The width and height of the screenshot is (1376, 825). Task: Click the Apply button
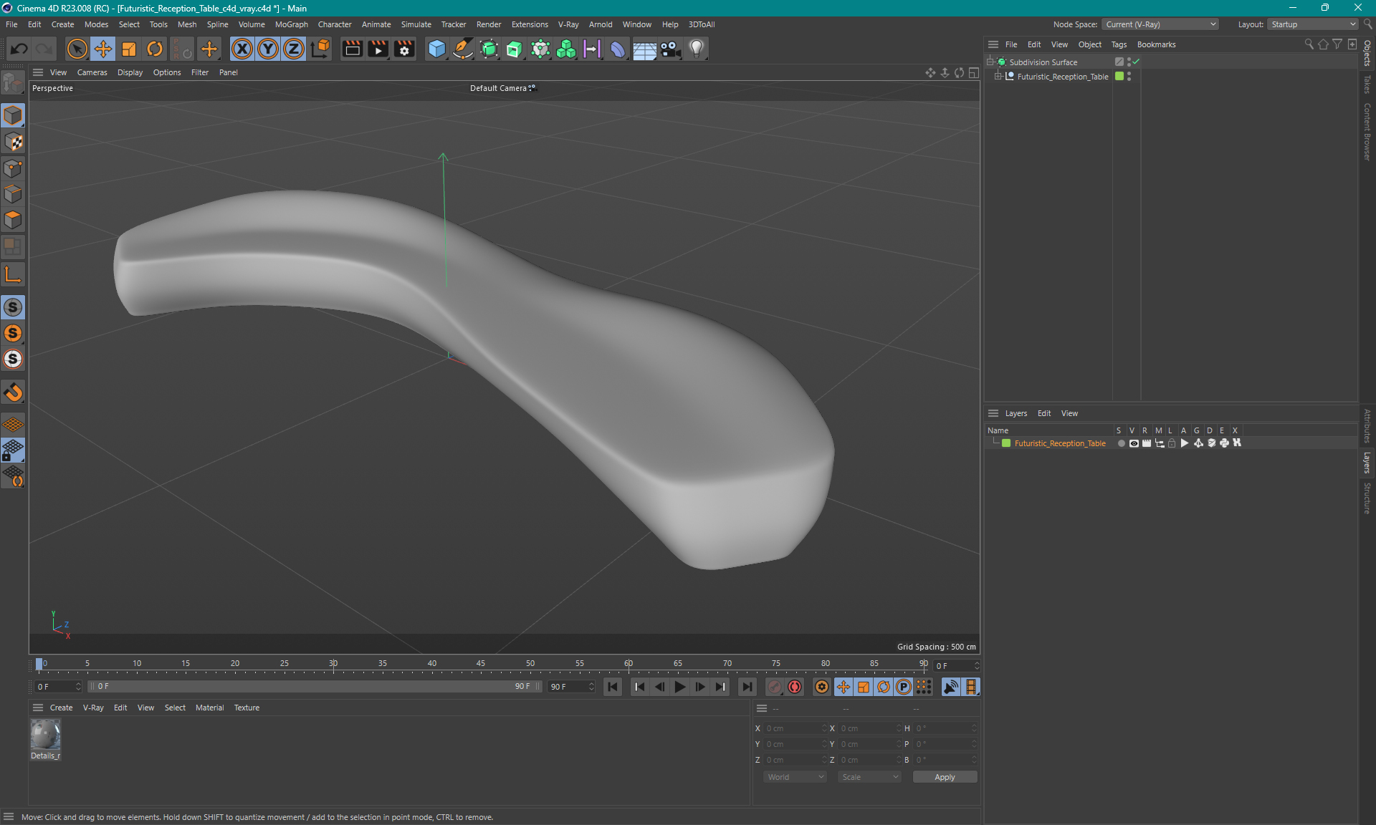click(945, 777)
